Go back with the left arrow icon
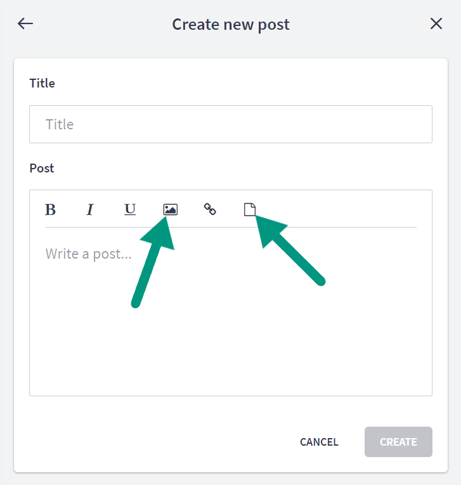The height and width of the screenshot is (485, 461). (x=25, y=23)
